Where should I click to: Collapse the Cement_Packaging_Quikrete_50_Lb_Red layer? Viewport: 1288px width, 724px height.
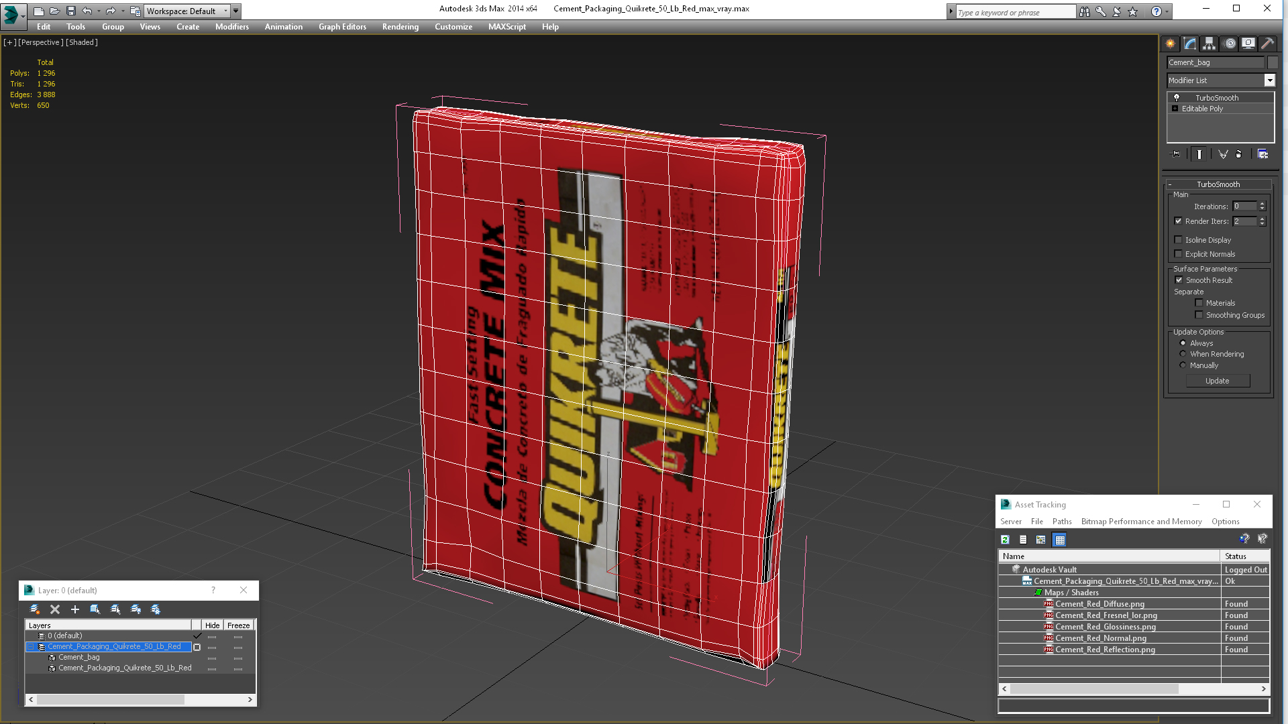pyautogui.click(x=30, y=647)
